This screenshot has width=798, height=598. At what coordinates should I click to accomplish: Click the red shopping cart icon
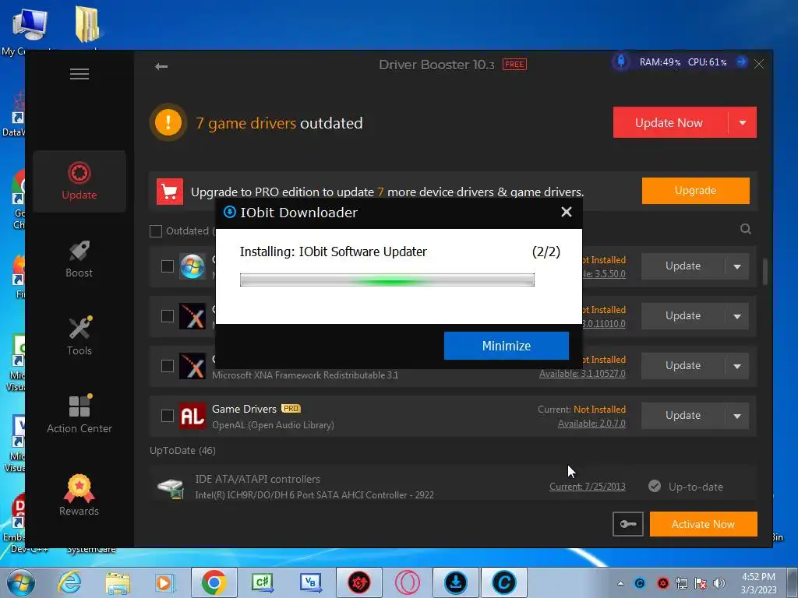click(169, 192)
